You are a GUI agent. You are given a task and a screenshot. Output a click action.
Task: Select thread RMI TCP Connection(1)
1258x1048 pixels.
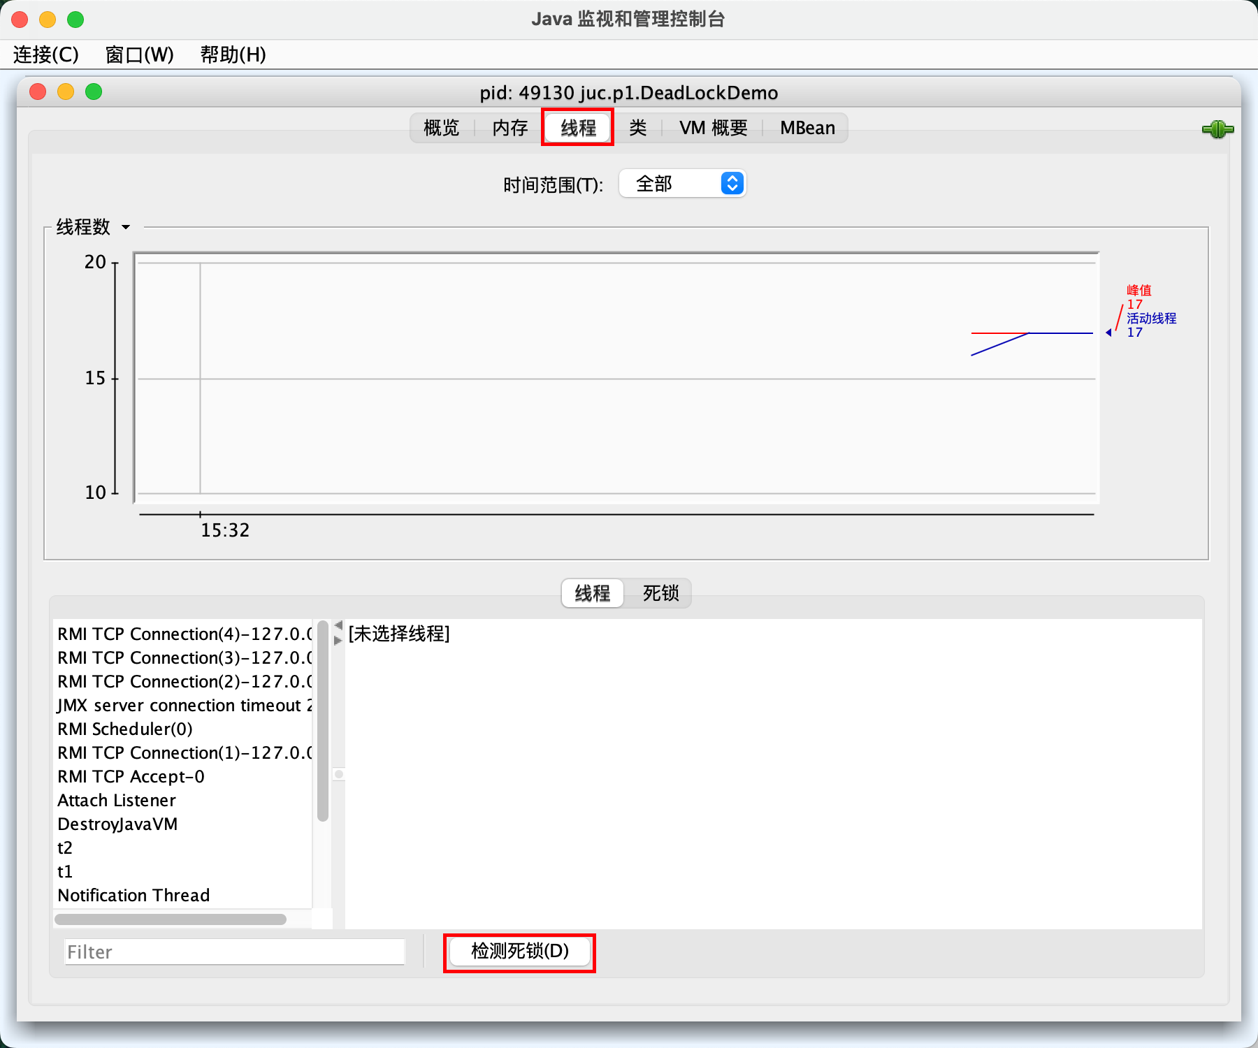[183, 752]
